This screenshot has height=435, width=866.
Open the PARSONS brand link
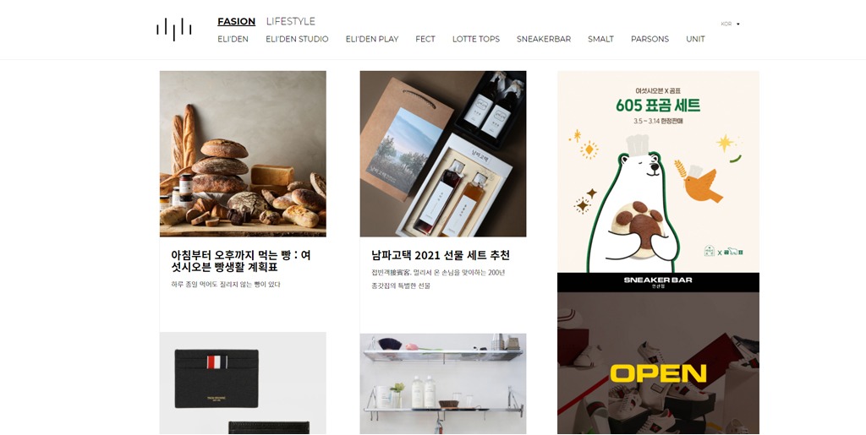pyautogui.click(x=650, y=39)
